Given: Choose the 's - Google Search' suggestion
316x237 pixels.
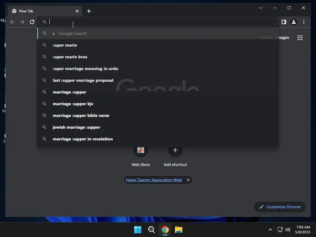Looking at the screenshot, I should 158,33.
